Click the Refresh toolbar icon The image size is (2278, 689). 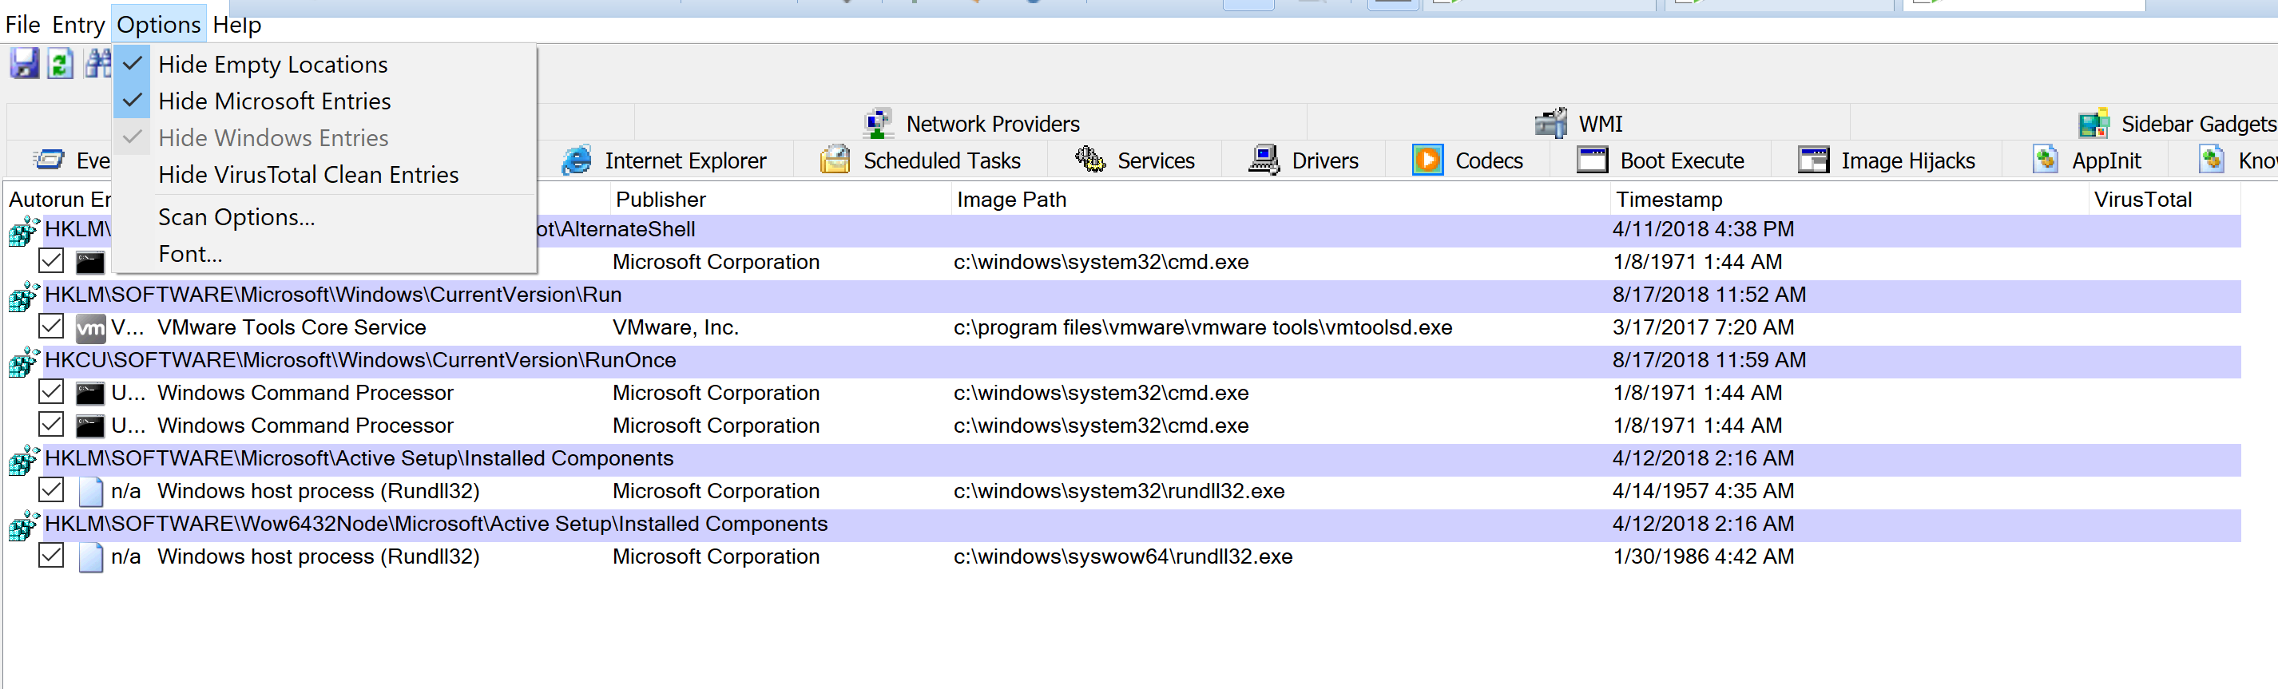60,64
